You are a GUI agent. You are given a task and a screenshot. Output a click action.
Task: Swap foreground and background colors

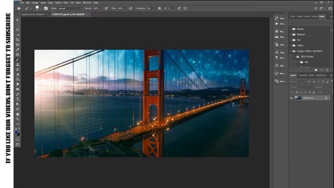(19, 128)
